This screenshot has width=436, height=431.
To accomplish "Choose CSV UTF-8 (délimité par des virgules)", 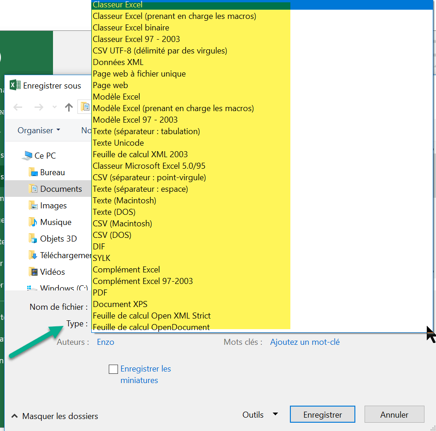I will click(x=262, y=51).
